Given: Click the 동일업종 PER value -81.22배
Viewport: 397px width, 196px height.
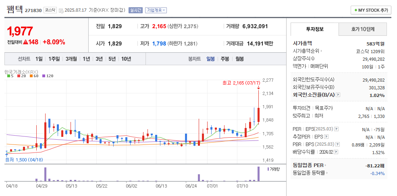Looking at the screenshot, I should [375, 166].
